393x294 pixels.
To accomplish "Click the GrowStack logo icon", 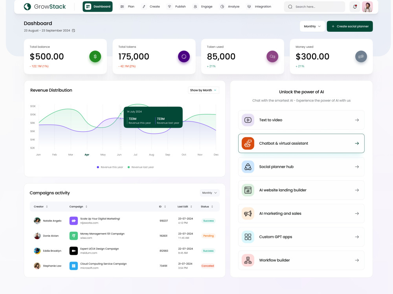I will point(28,7).
